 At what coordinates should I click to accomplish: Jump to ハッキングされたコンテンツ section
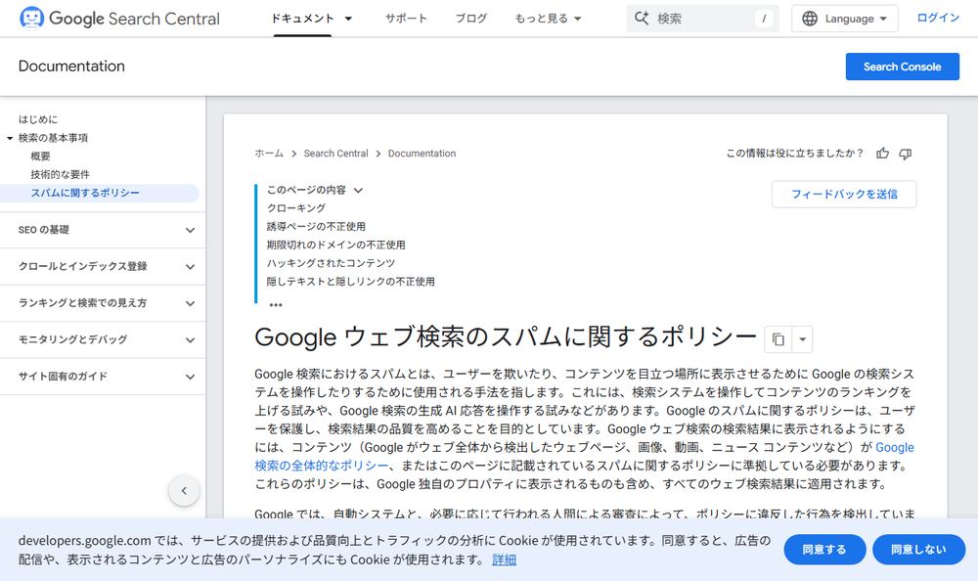(332, 263)
